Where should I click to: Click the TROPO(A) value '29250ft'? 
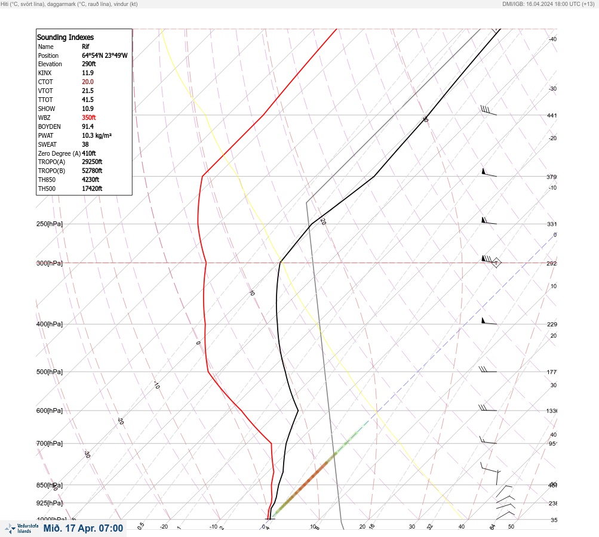(x=92, y=162)
